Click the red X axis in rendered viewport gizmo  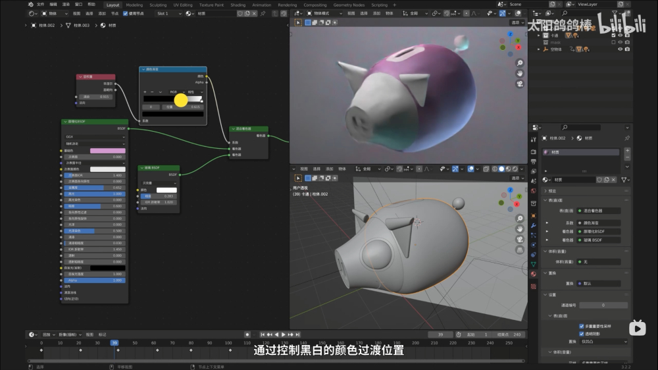coord(519,47)
